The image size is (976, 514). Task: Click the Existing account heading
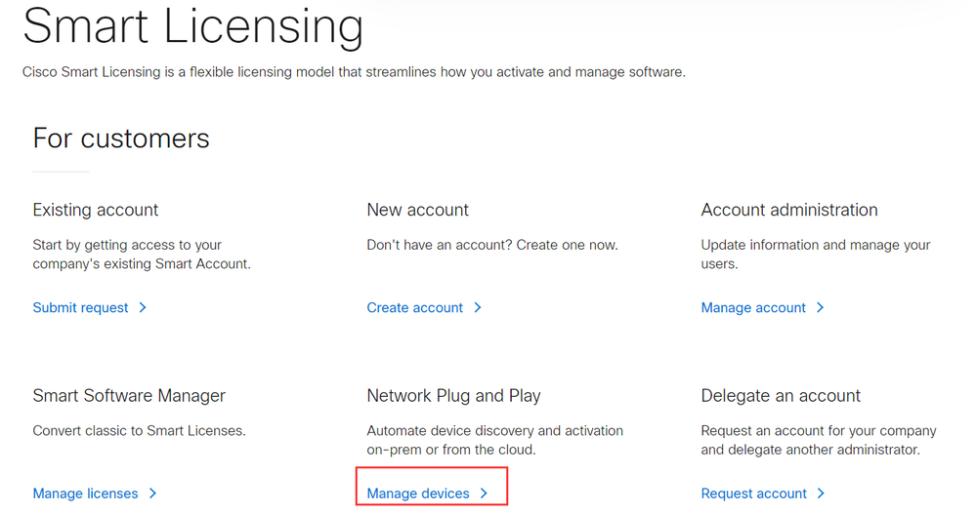coord(95,210)
